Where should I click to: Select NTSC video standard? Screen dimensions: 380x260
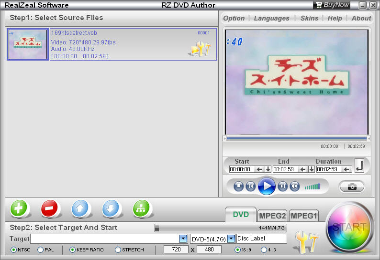pyautogui.click(x=14, y=250)
